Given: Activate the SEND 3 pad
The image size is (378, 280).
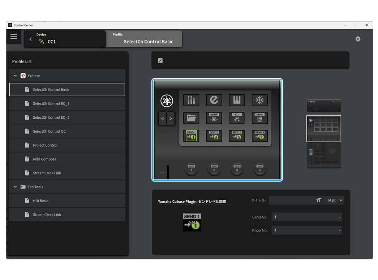Looking at the screenshot, I should click(x=237, y=136).
